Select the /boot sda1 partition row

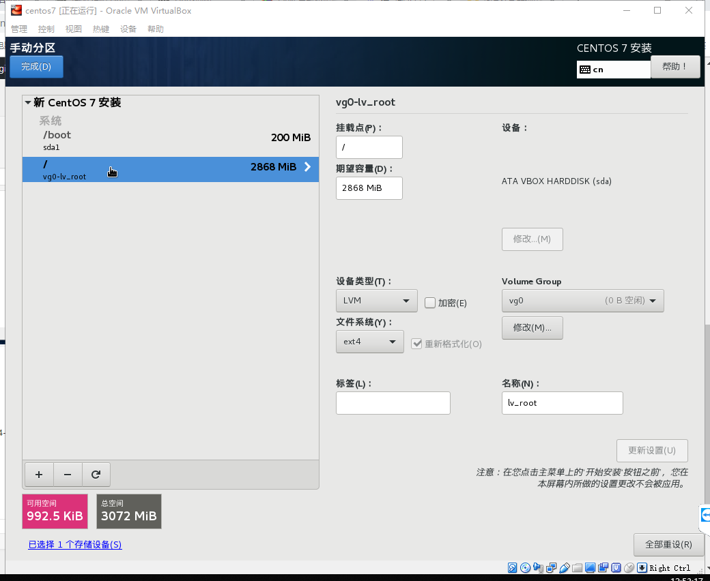click(171, 140)
